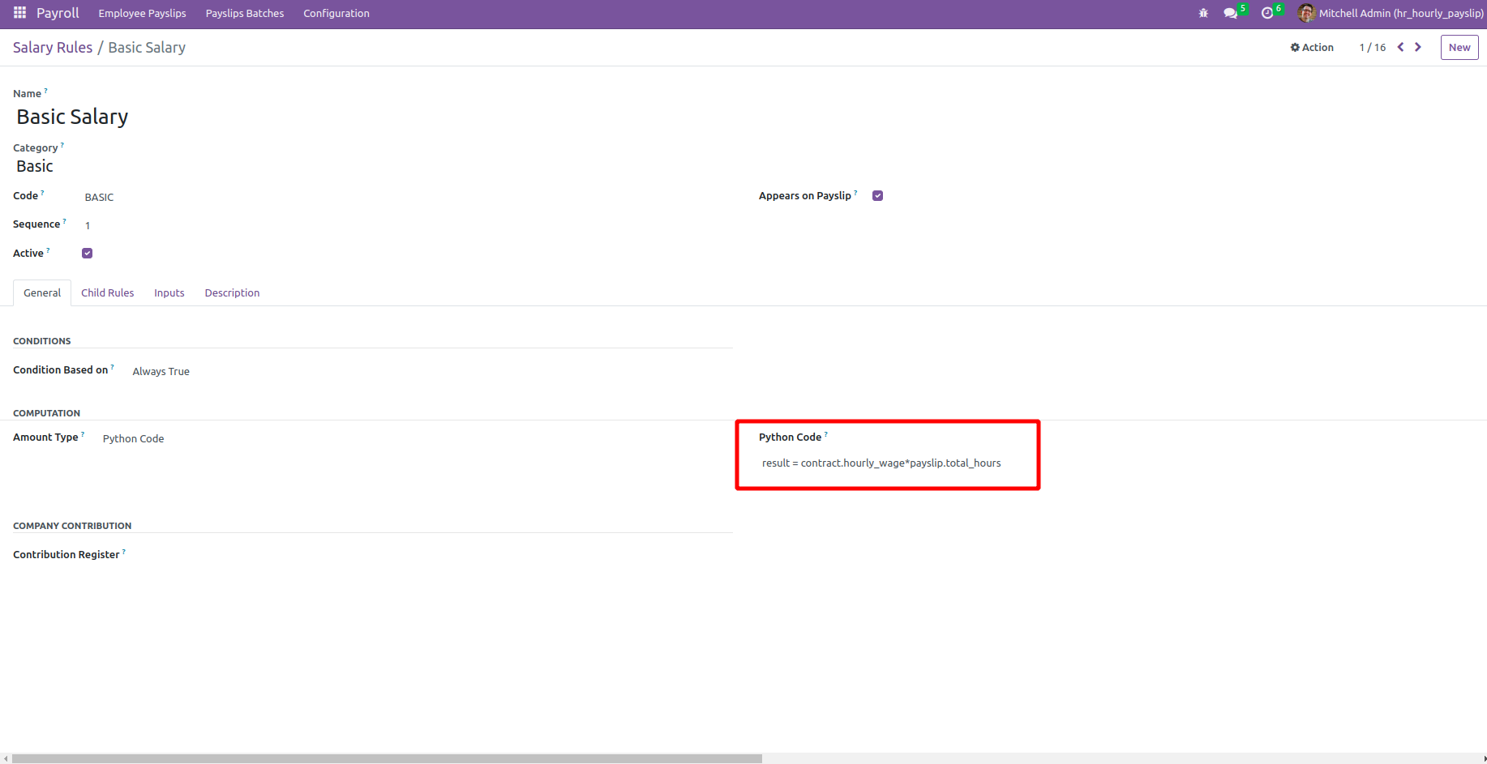Screen dimensions: 1487x764
Task: Click the CONDITIONS section heading
Action: (42, 341)
